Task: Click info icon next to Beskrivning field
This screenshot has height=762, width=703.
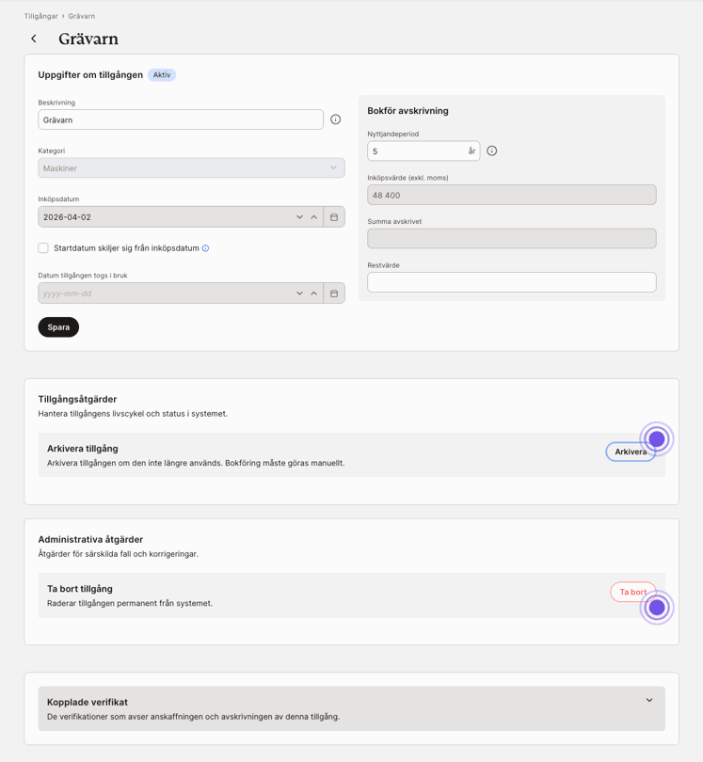Action: point(335,119)
